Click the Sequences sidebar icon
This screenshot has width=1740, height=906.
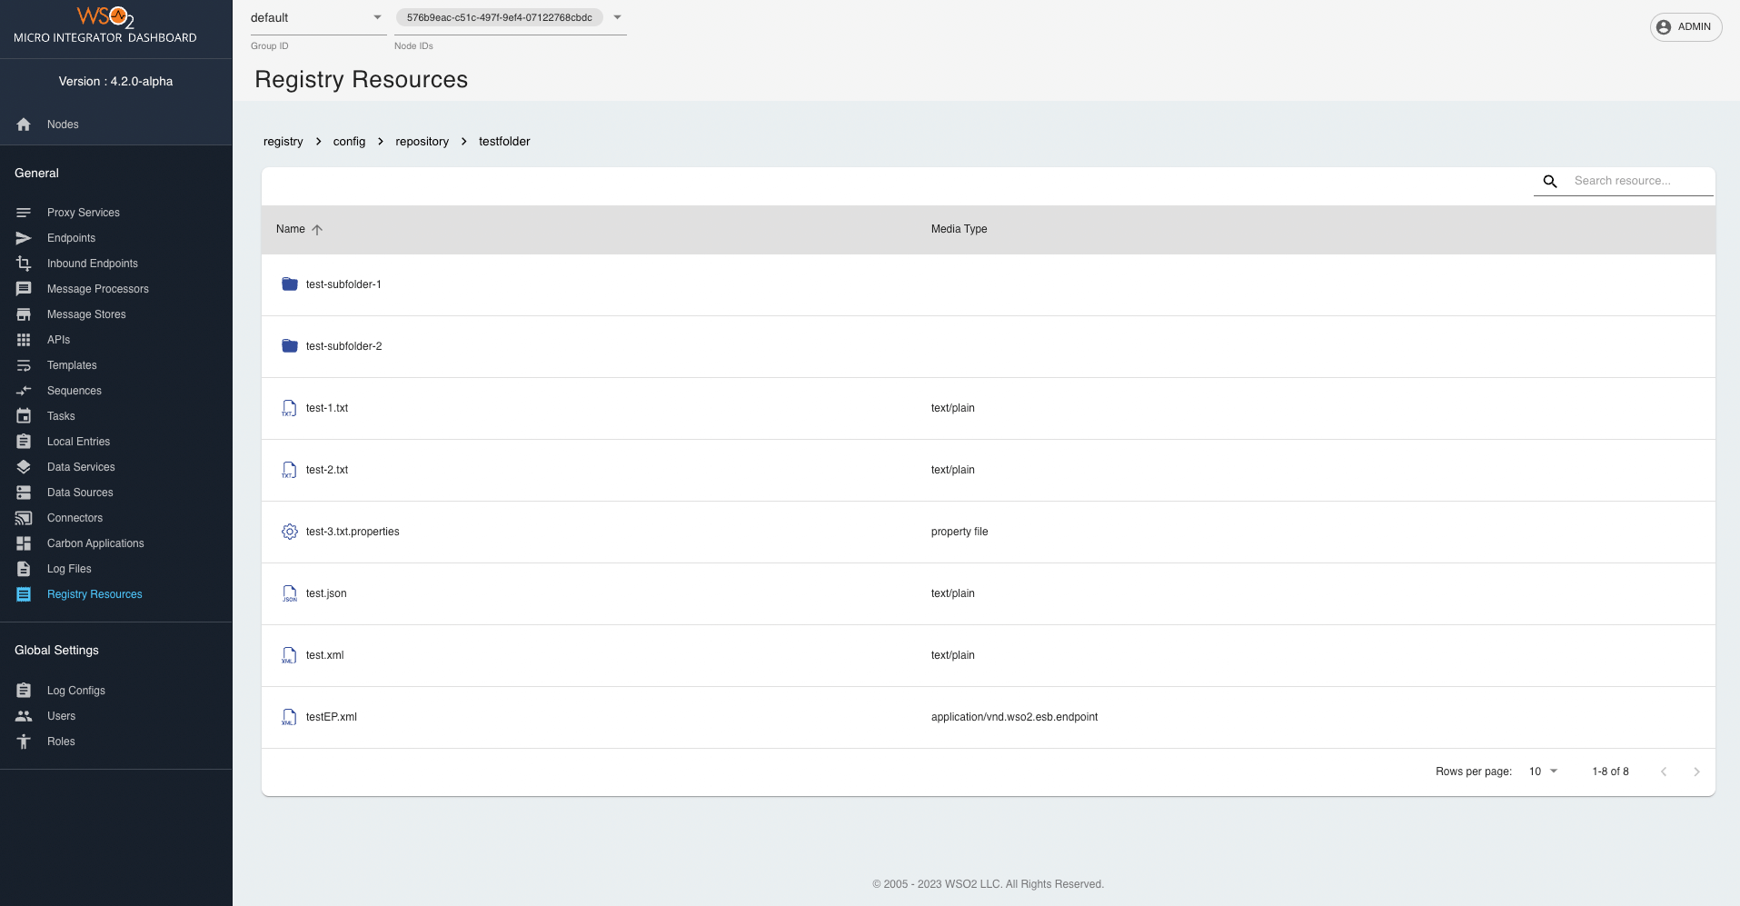click(x=24, y=391)
